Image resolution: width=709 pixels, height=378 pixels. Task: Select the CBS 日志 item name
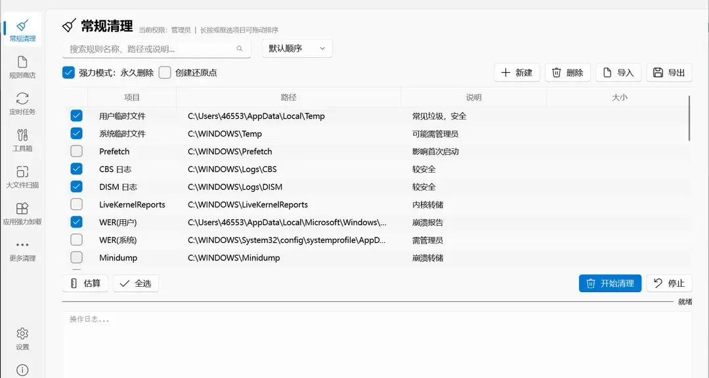click(116, 169)
